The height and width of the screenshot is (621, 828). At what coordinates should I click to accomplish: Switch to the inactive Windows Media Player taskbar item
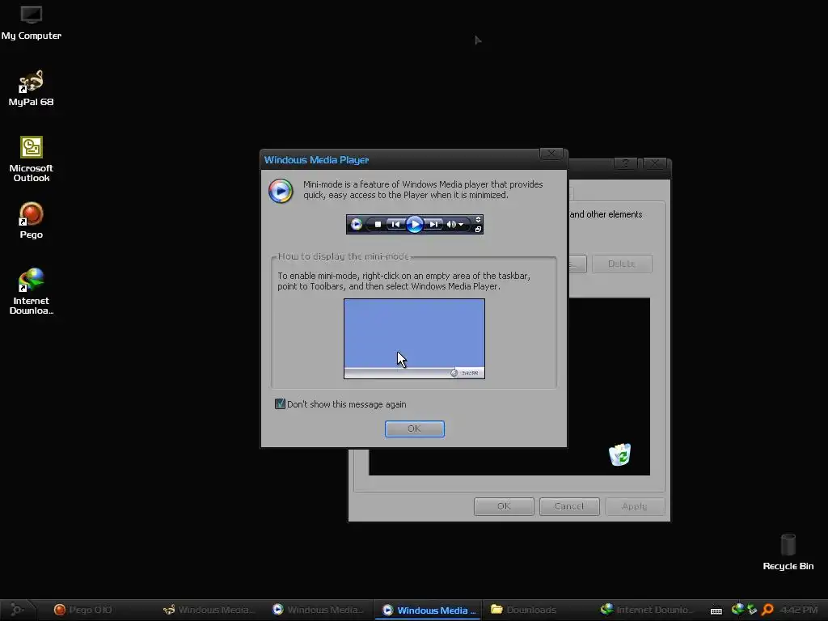319,610
